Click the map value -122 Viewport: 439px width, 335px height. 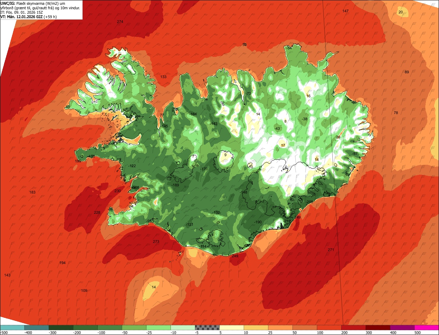pyautogui.click(x=132, y=166)
